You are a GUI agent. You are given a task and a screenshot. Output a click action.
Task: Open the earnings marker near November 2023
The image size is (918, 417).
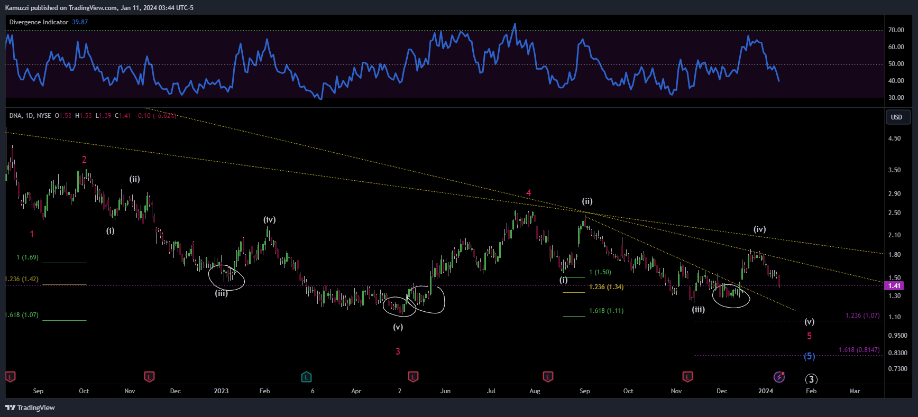click(687, 377)
